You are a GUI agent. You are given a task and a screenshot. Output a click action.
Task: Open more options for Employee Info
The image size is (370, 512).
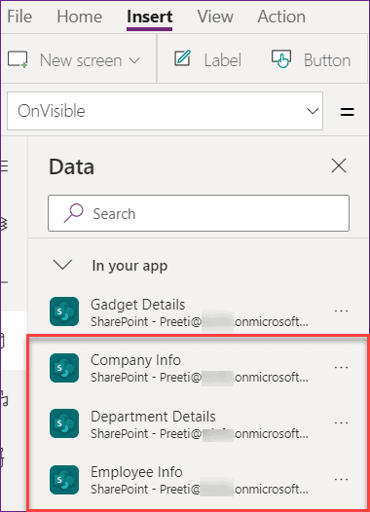click(341, 479)
